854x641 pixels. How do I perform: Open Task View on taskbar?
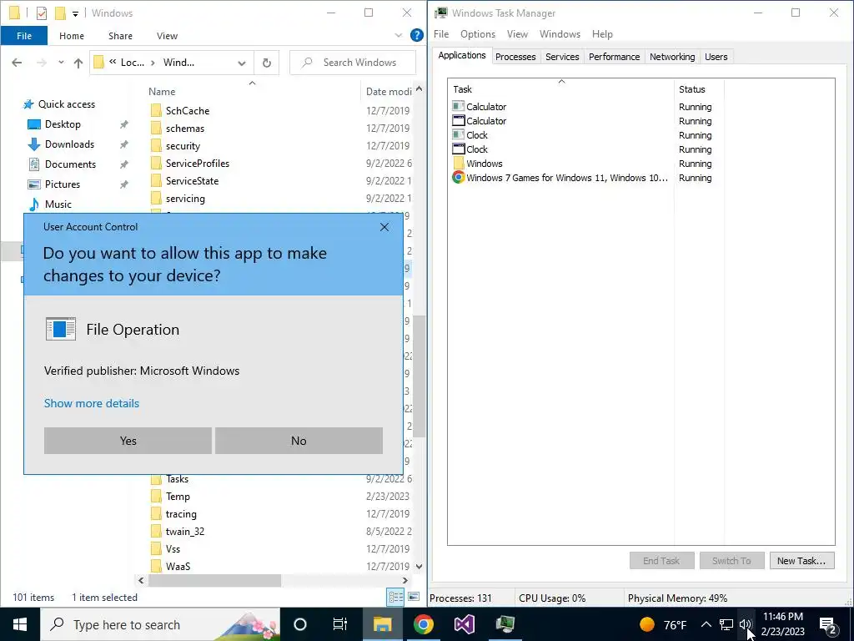(x=340, y=624)
